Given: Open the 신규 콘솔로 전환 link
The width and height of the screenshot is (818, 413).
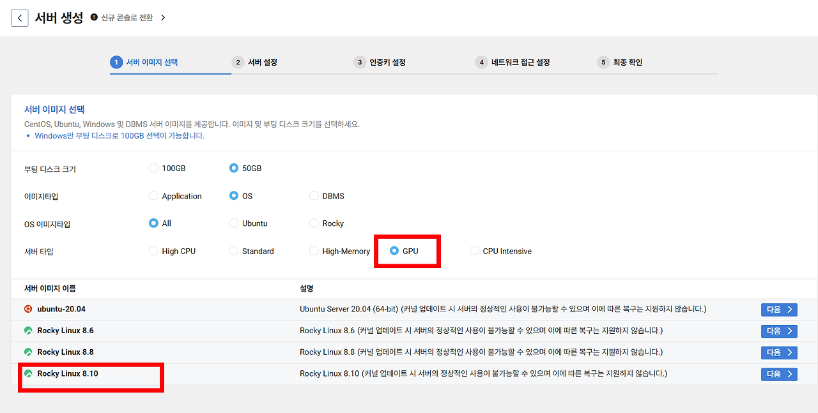Looking at the screenshot, I should 127,18.
